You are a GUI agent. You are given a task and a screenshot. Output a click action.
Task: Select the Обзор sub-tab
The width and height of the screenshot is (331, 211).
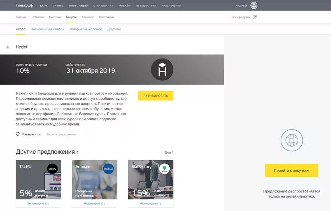21,29
